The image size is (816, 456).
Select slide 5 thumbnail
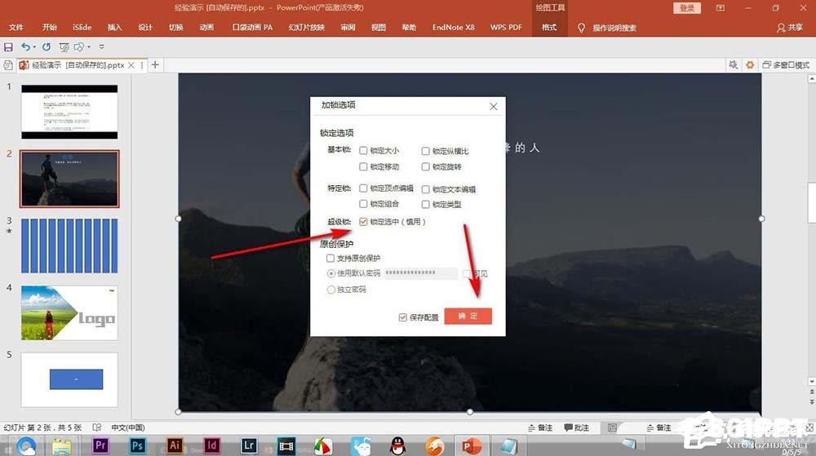pos(69,379)
